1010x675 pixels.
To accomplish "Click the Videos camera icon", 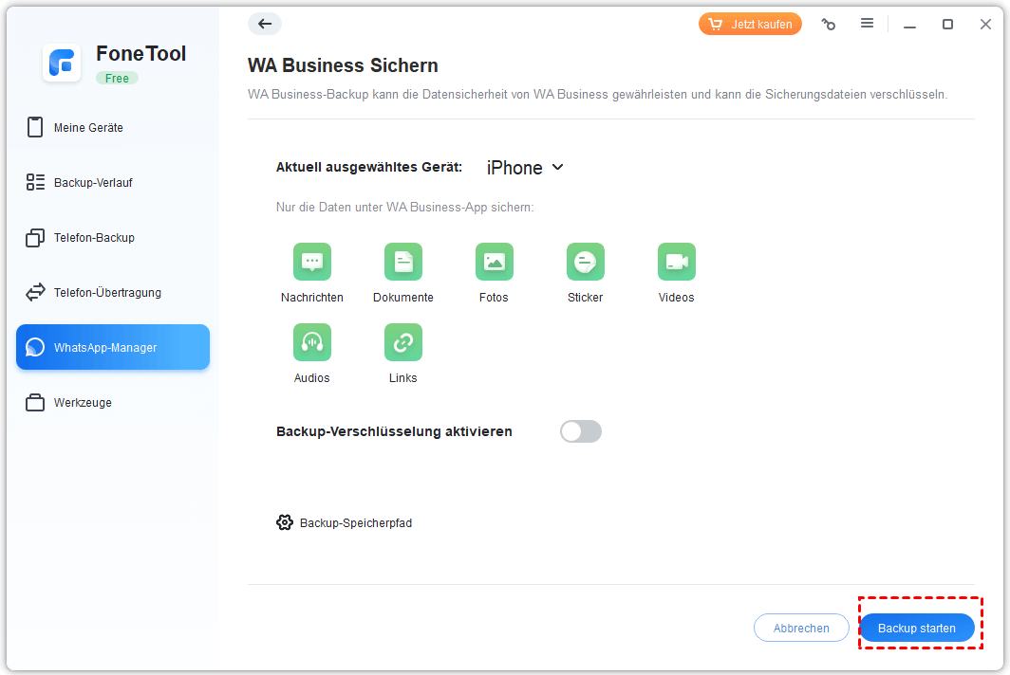I will (x=676, y=262).
